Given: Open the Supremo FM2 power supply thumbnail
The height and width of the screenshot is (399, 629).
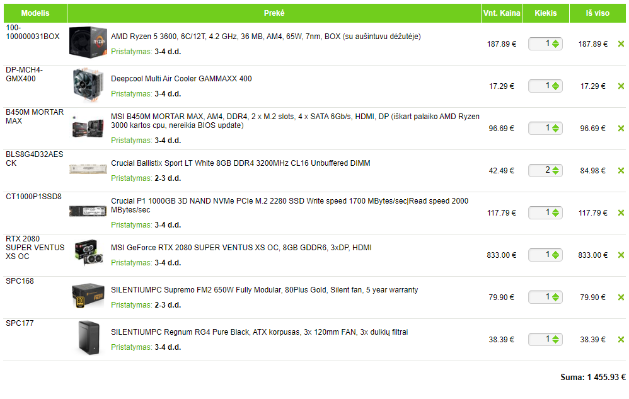Looking at the screenshot, I should pos(88,296).
